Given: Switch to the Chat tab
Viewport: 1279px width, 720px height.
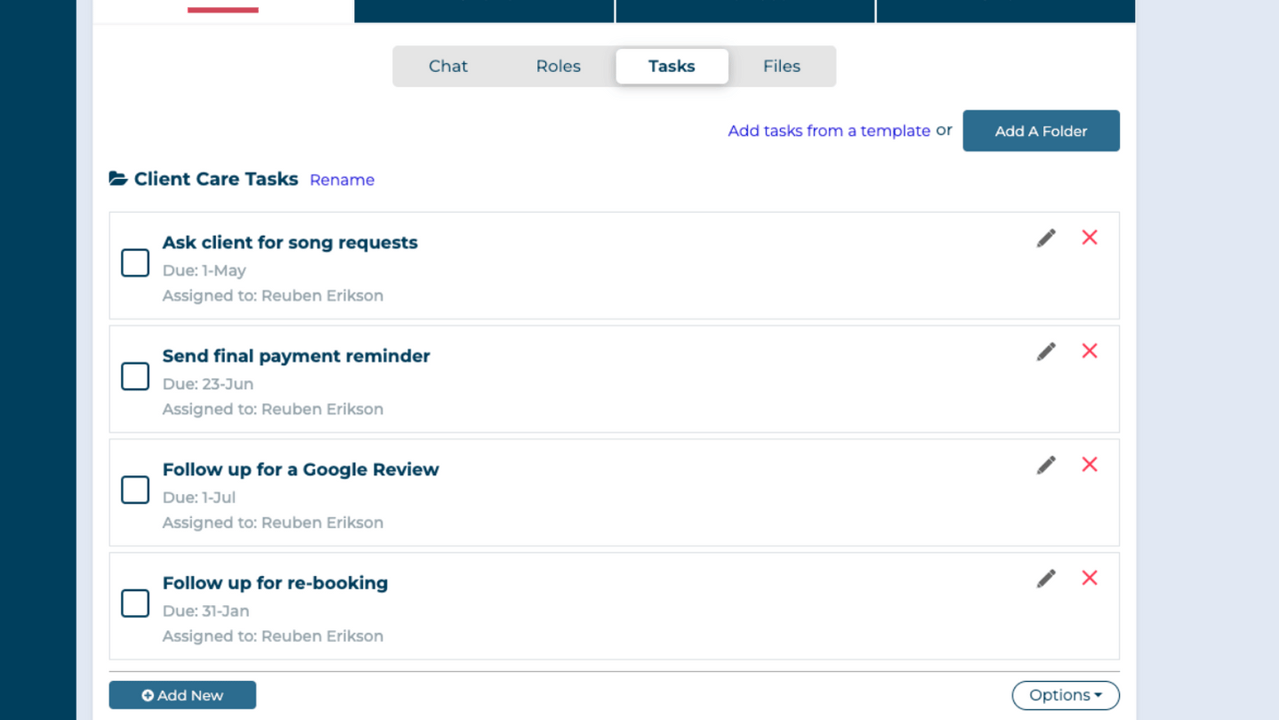Looking at the screenshot, I should point(447,65).
